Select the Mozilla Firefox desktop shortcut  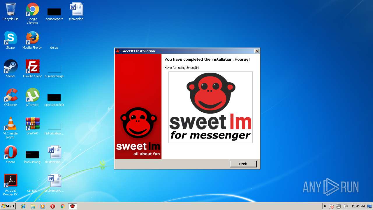coord(32,40)
